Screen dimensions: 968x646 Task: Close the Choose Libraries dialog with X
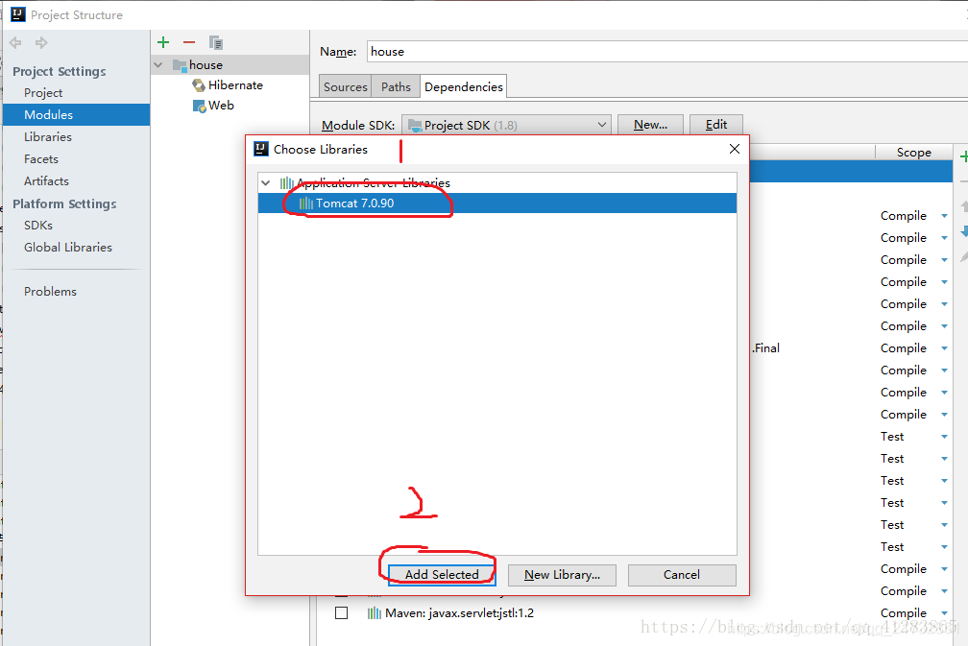click(x=734, y=149)
